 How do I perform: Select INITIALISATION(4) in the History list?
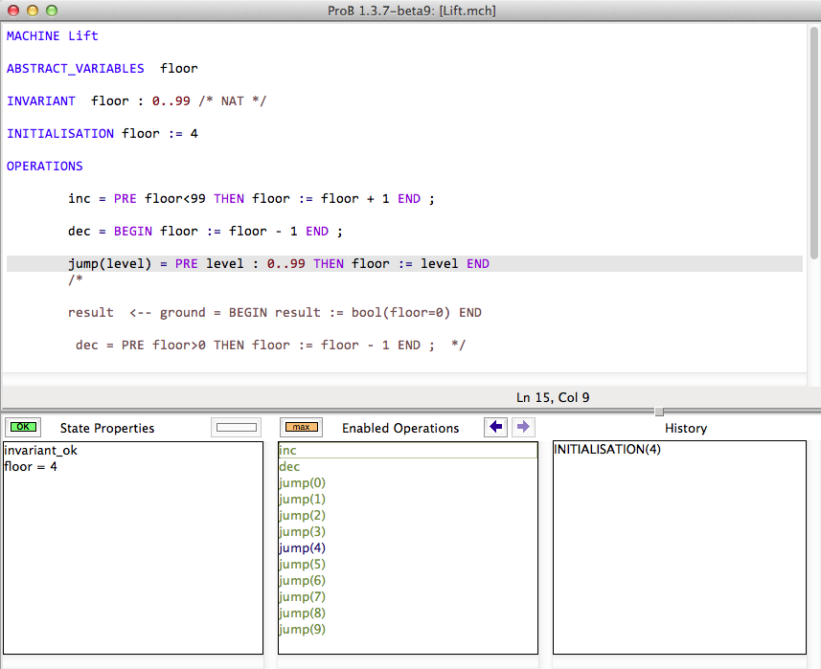click(x=607, y=450)
